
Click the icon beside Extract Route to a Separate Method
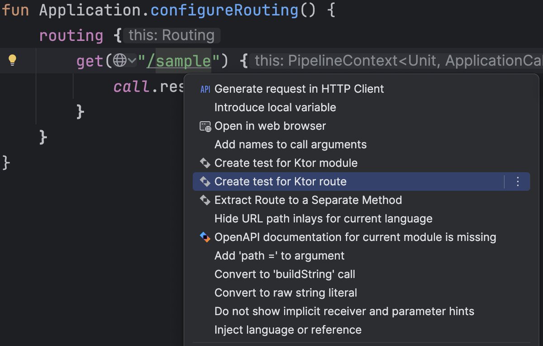pos(205,200)
